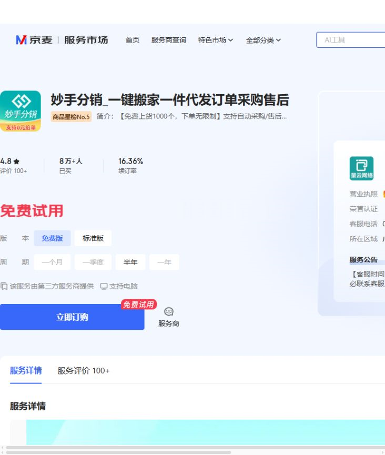Switch to the 服务详情 tab
The height and width of the screenshot is (455, 385).
(x=26, y=370)
